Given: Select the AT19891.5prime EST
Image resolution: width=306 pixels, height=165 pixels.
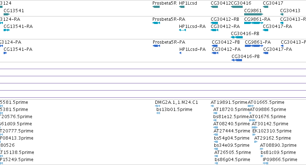Looking at the screenshot, I should pyautogui.click(x=212, y=106).
